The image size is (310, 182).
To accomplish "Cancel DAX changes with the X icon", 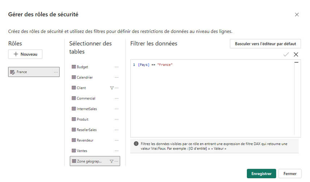I will tap(296, 54).
